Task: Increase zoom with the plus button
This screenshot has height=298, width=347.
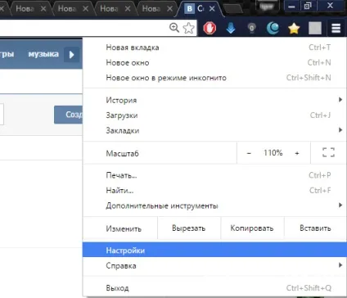Action: pyautogui.click(x=297, y=153)
